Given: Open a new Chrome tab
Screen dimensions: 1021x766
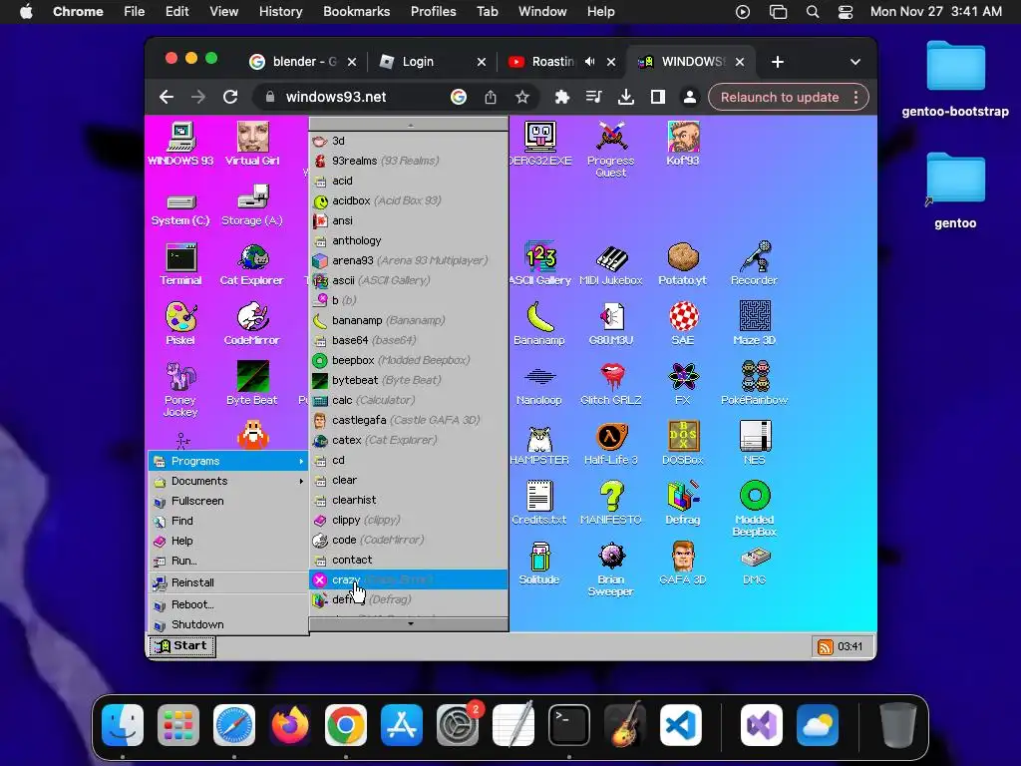Looking at the screenshot, I should (777, 62).
